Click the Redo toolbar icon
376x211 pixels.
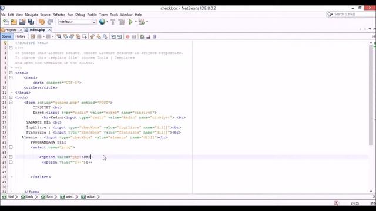pos(50,22)
